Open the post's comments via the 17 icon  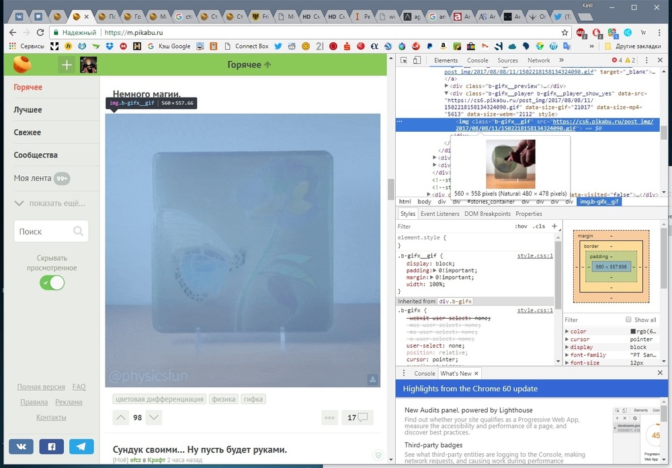click(x=357, y=418)
